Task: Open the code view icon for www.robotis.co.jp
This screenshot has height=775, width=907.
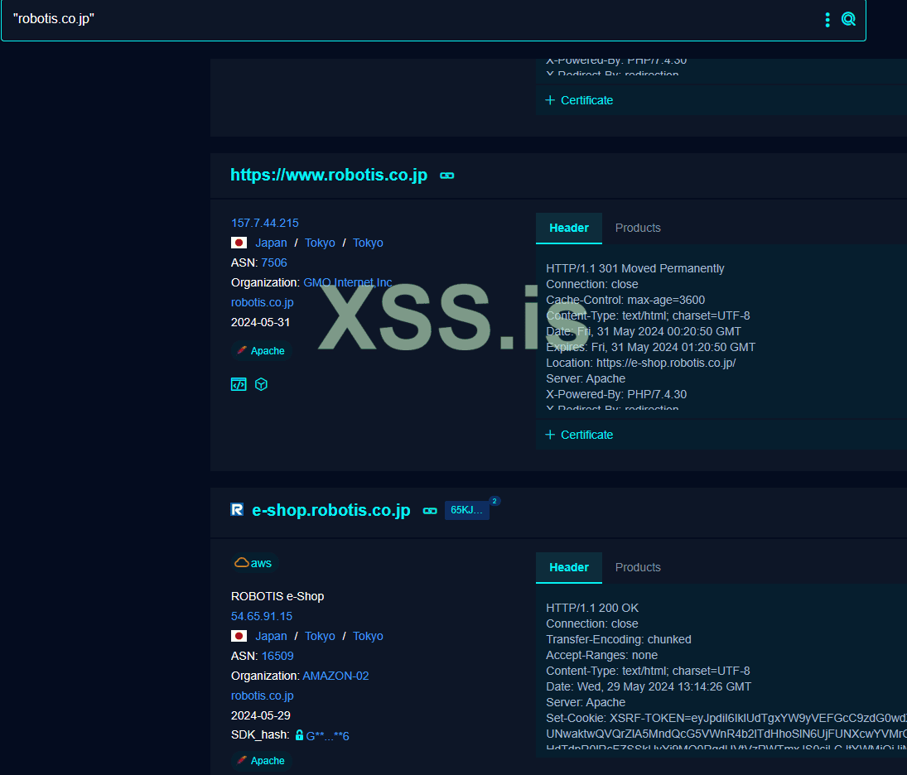Action: [239, 385]
